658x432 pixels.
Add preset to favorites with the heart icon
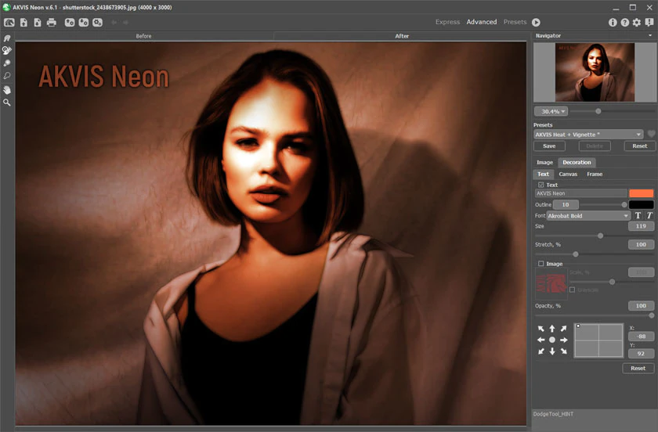(x=651, y=134)
